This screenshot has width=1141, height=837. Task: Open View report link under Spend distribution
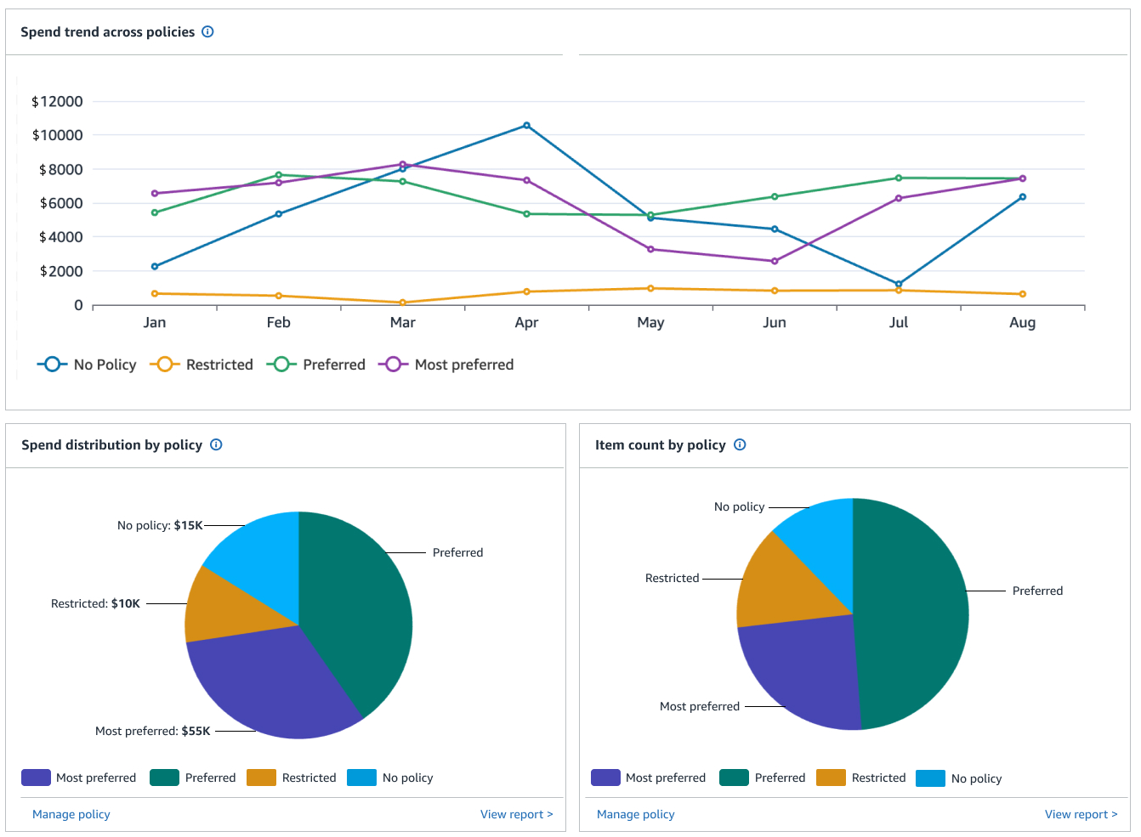tap(516, 814)
